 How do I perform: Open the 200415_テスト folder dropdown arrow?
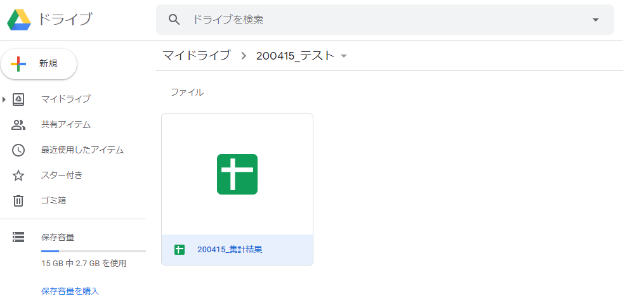344,56
